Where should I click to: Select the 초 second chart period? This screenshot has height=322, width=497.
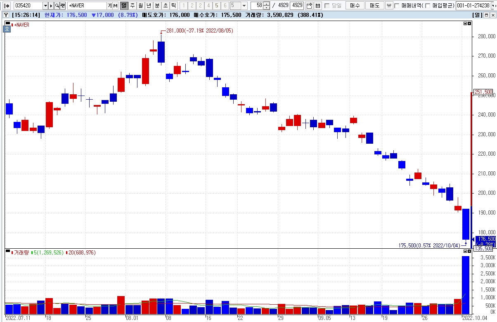click(166, 6)
